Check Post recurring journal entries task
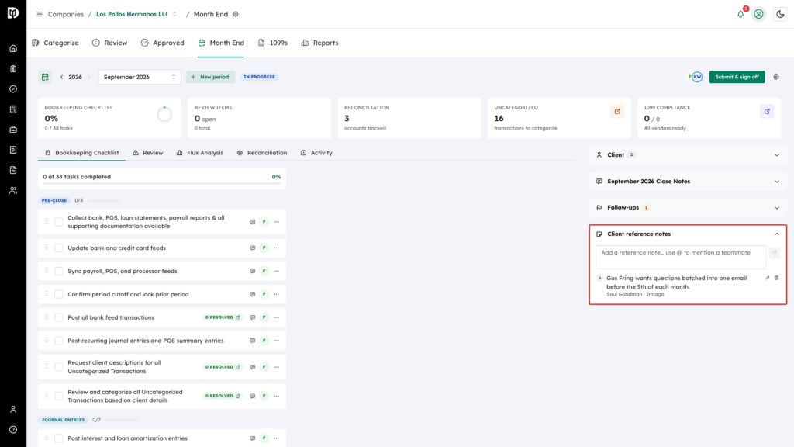Viewport: 794px width, 447px height. [59, 341]
